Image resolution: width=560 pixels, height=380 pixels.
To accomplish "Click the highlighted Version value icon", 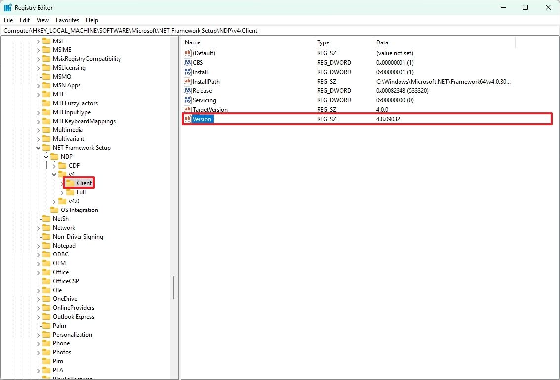I will [x=187, y=119].
